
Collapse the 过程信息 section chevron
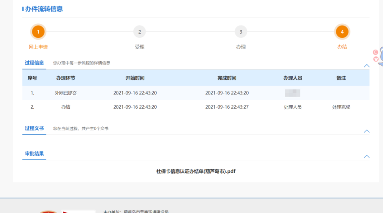click(x=367, y=66)
